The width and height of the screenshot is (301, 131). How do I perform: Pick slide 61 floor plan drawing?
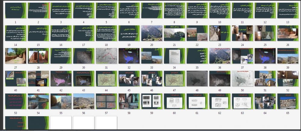click(x=197, y=101)
